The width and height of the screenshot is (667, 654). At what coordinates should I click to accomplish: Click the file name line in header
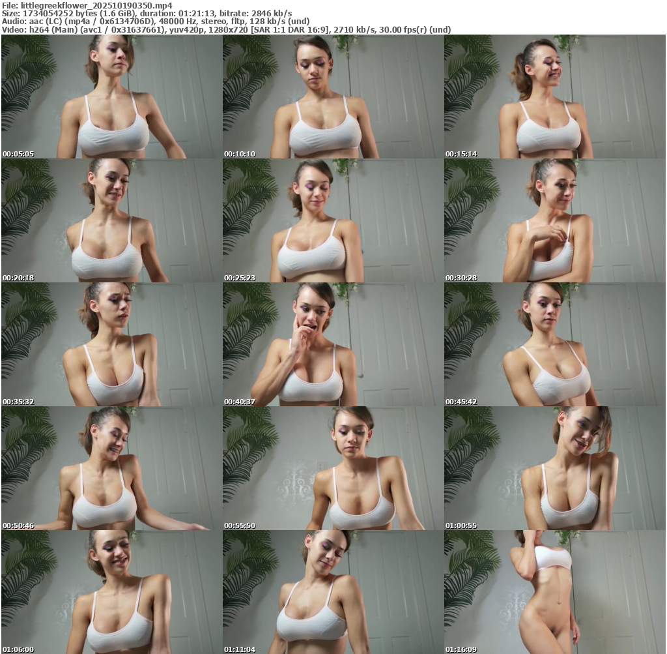[x=85, y=5]
